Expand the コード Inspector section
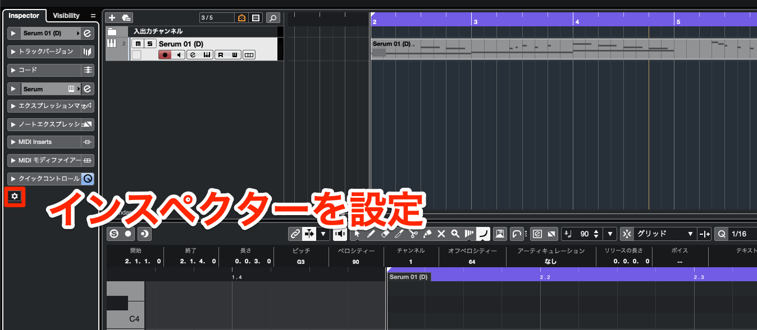The width and height of the screenshot is (757, 330). pos(14,70)
